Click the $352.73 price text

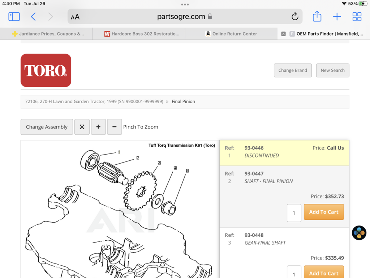point(334,197)
